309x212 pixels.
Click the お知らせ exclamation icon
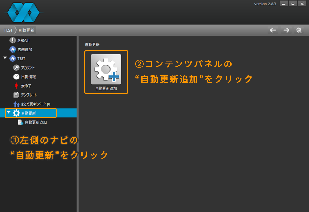[13, 40]
